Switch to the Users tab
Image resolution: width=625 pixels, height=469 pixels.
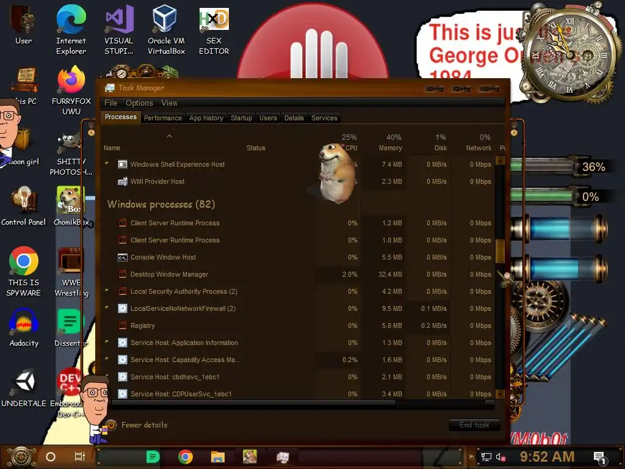pos(268,118)
